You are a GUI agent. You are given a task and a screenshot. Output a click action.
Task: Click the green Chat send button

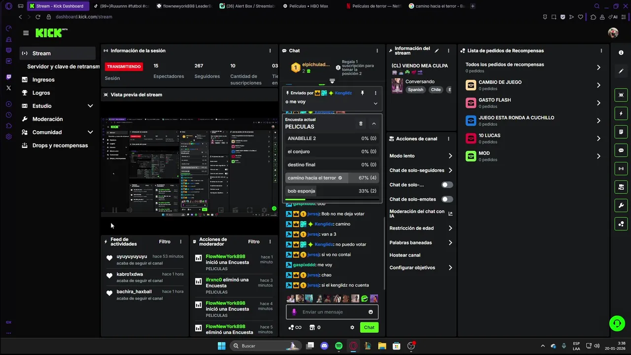click(369, 327)
